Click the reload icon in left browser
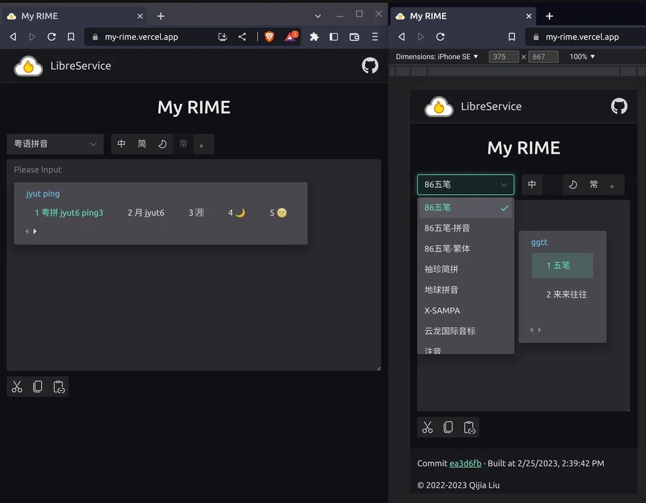 click(52, 37)
